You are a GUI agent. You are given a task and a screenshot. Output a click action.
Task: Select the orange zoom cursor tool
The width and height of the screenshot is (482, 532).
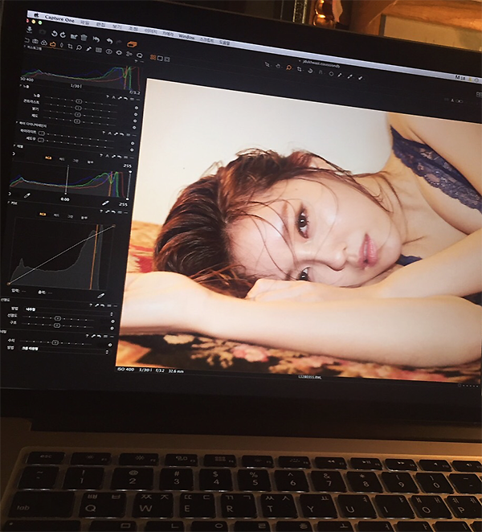pos(288,68)
